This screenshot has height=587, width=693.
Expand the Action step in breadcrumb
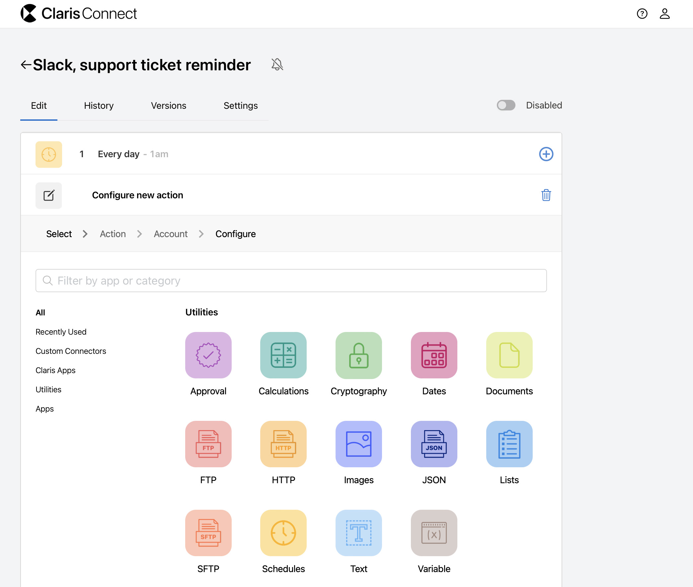click(x=113, y=233)
